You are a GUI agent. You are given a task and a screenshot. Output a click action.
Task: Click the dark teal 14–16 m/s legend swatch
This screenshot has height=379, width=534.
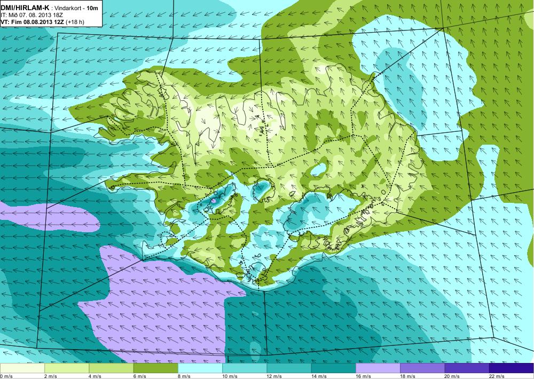tap(333, 368)
